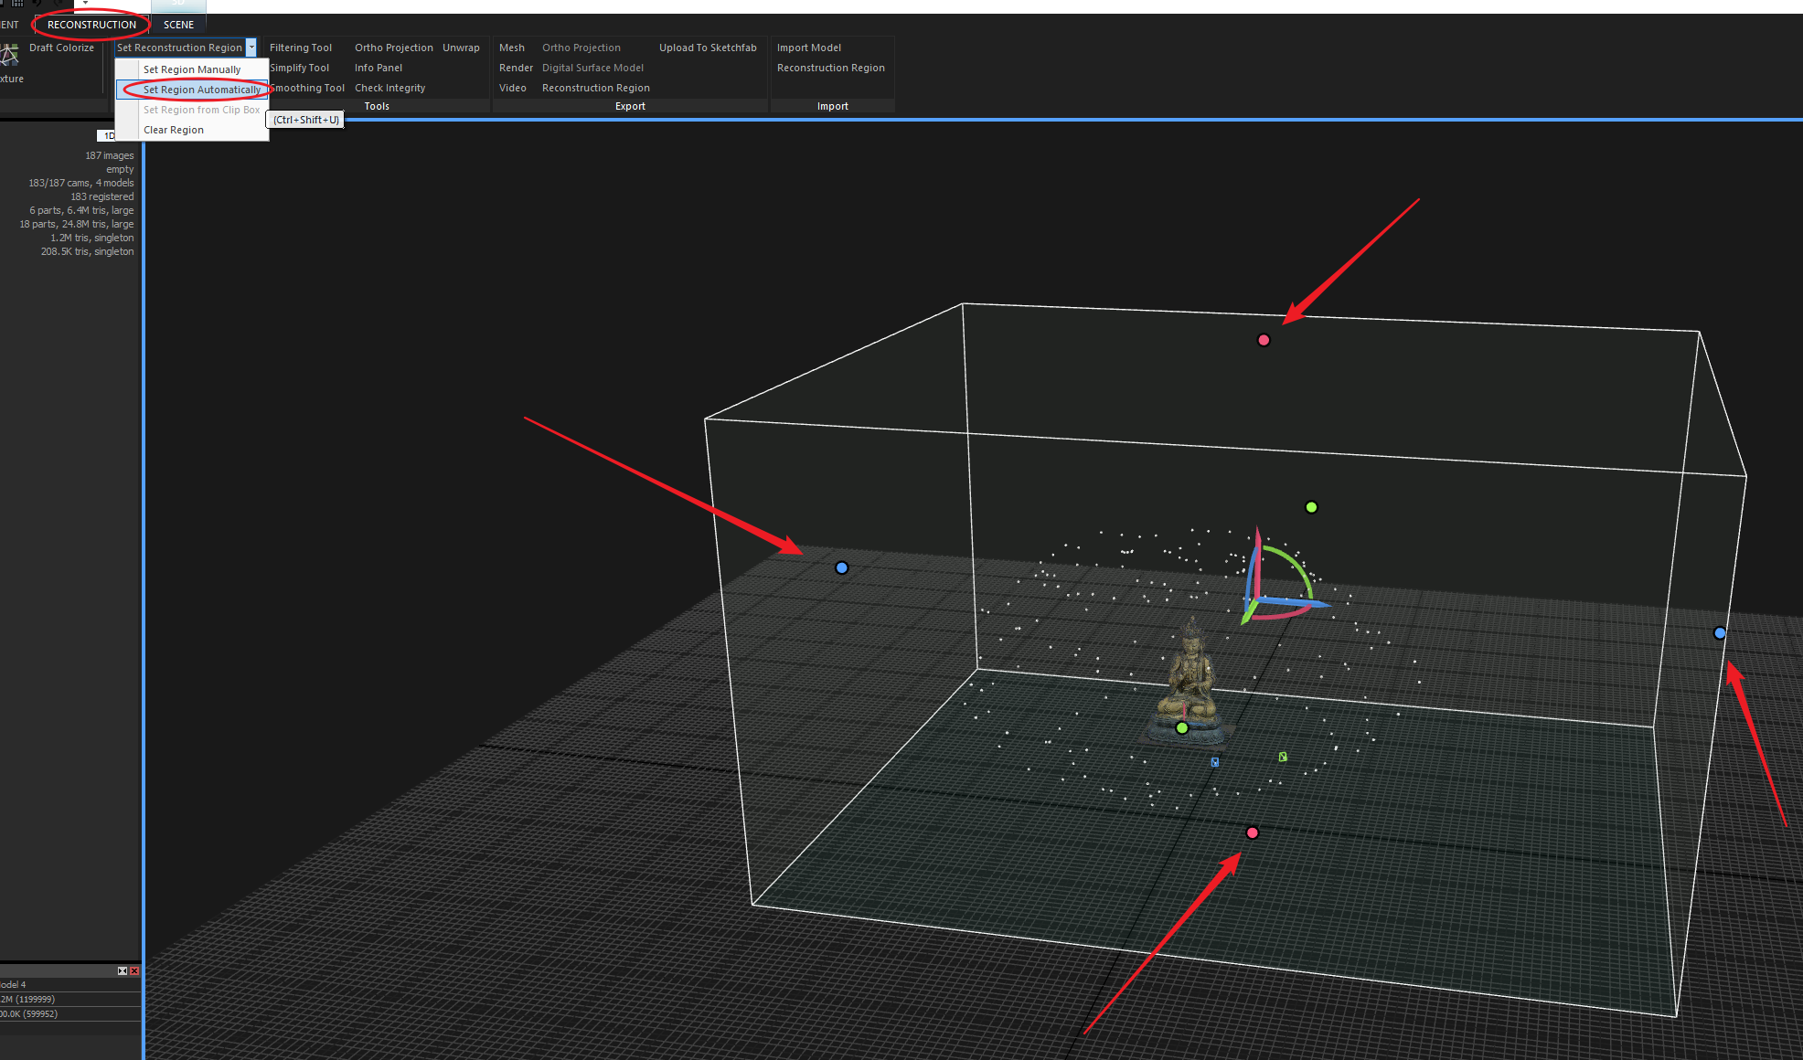The height and width of the screenshot is (1060, 1803).
Task: Click Upload To Sketchfab button
Action: click(x=708, y=48)
